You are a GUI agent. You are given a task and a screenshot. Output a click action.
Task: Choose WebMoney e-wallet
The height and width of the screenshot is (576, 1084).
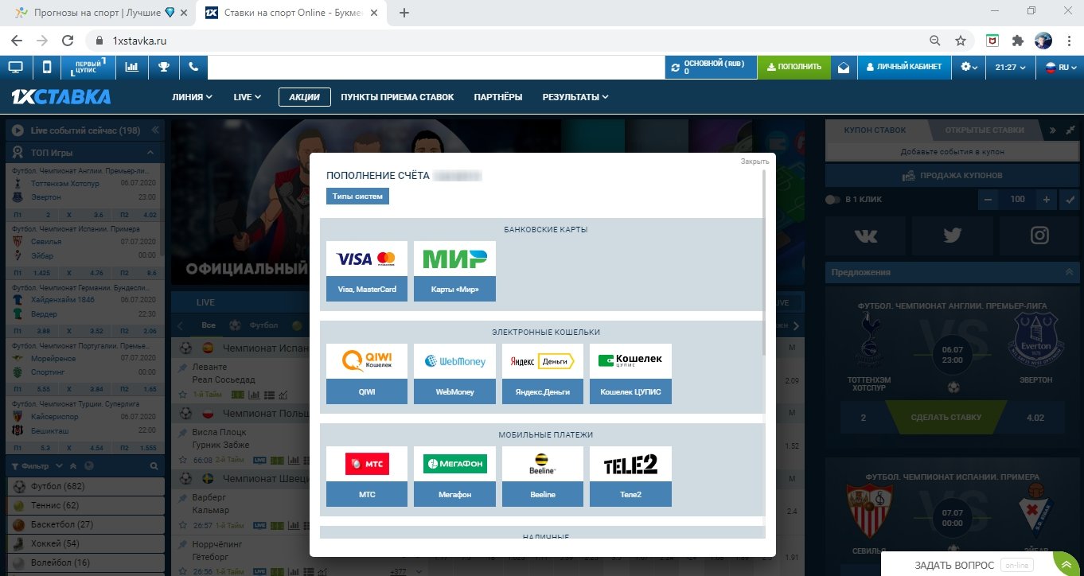[454, 374]
